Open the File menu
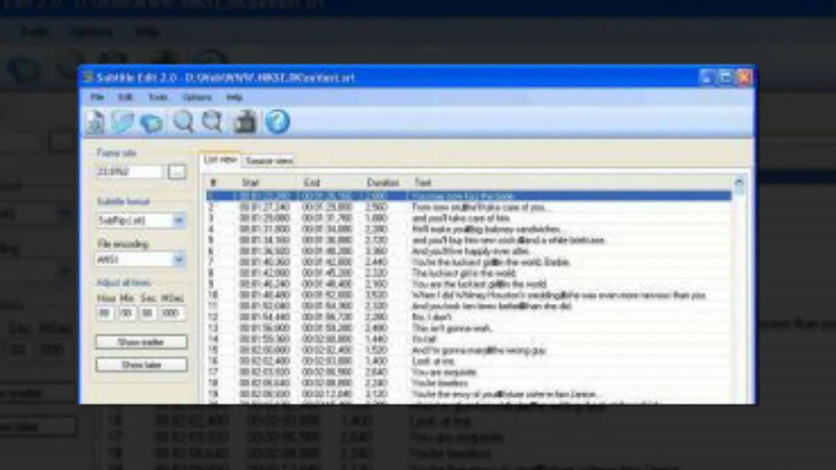This screenshot has width=836, height=470. point(97,97)
